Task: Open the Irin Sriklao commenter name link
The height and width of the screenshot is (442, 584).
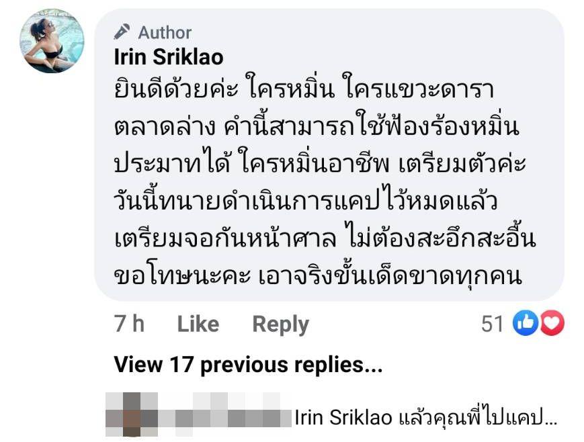Action: pos(169,57)
